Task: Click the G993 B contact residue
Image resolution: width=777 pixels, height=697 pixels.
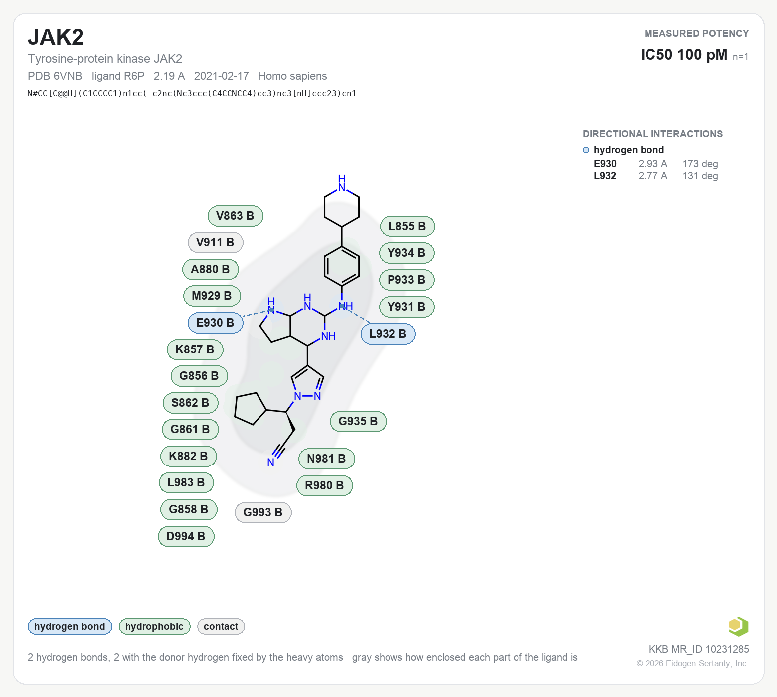Action: (x=263, y=512)
